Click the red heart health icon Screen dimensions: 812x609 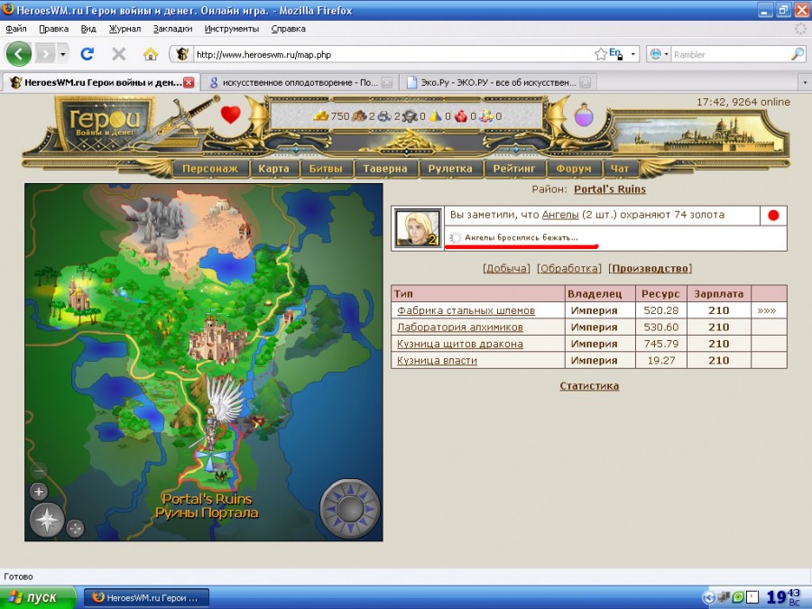pyautogui.click(x=230, y=115)
